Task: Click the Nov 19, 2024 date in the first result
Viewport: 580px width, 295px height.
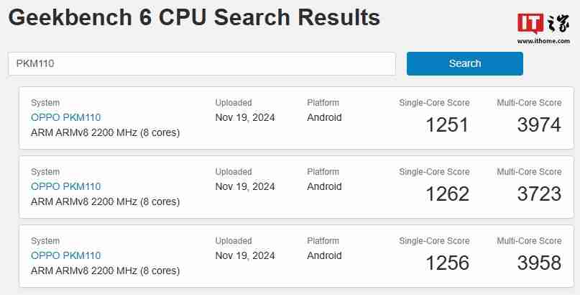Action: pos(245,117)
